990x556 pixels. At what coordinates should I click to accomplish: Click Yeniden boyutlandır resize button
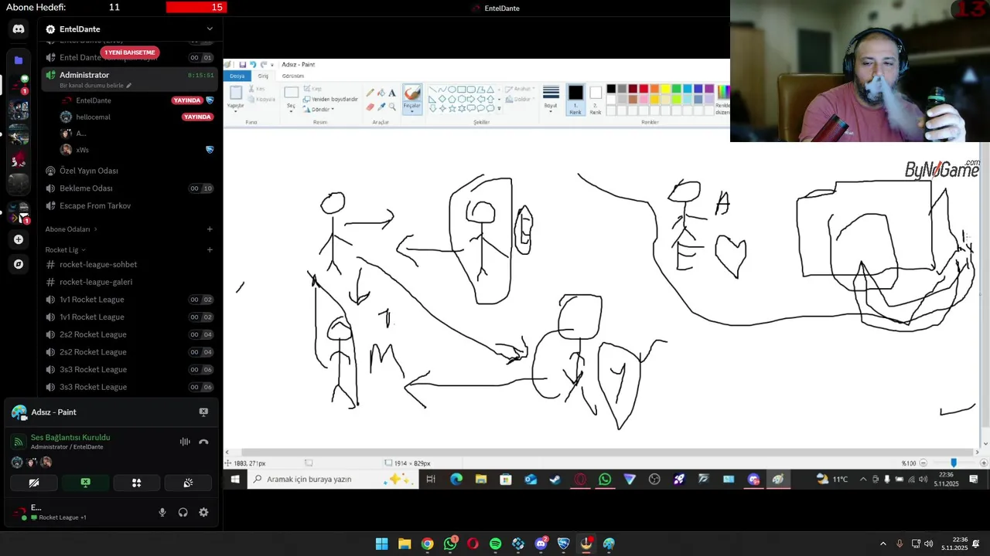tap(330, 100)
